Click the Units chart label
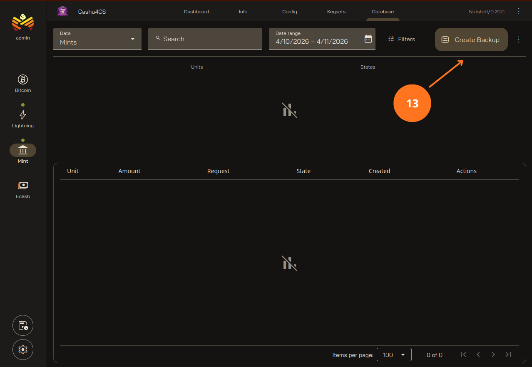 pyautogui.click(x=197, y=67)
